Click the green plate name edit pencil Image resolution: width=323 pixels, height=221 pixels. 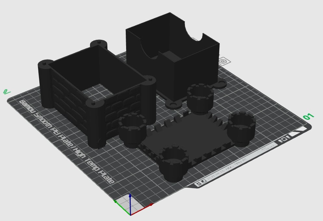(6, 92)
